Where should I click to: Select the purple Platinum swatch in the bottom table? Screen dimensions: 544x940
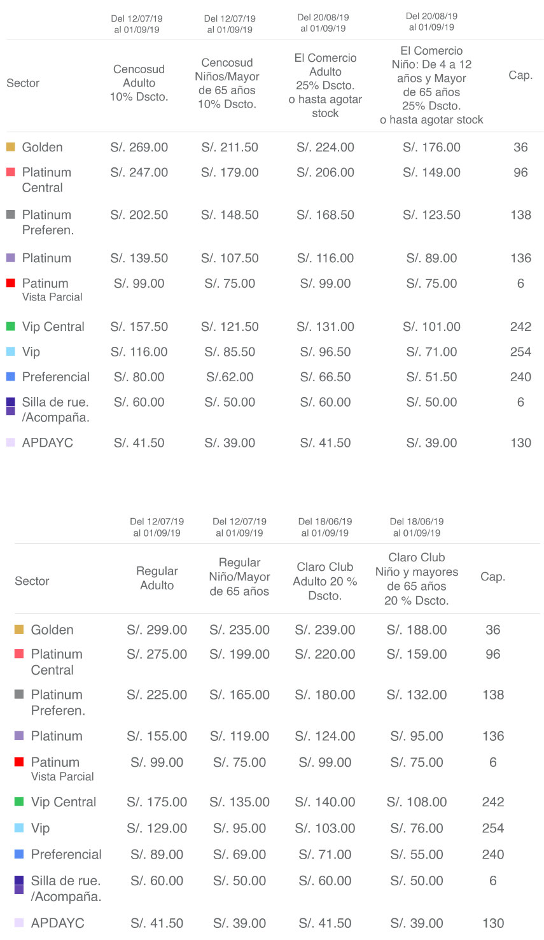pos(19,736)
